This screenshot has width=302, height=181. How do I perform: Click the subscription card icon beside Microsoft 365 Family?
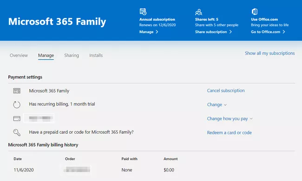[17, 91]
